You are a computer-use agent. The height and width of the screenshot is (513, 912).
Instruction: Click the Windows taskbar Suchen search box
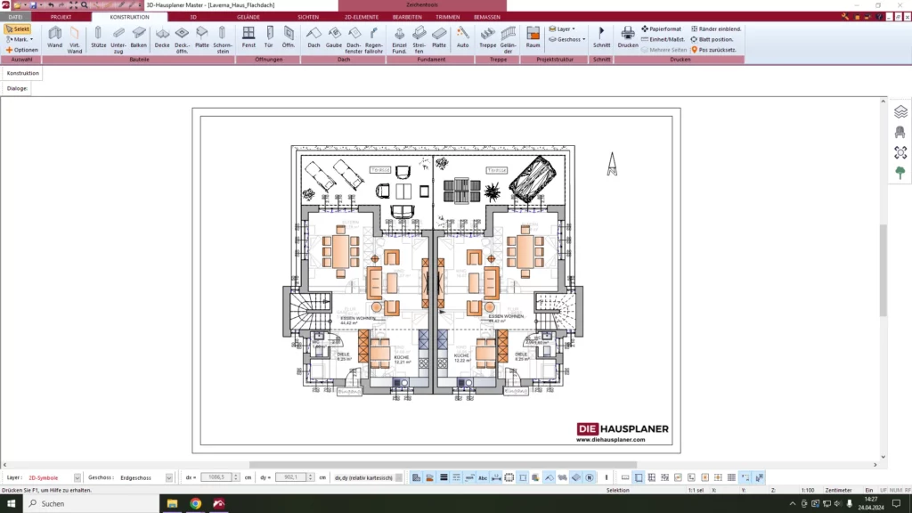pyautogui.click(x=92, y=504)
